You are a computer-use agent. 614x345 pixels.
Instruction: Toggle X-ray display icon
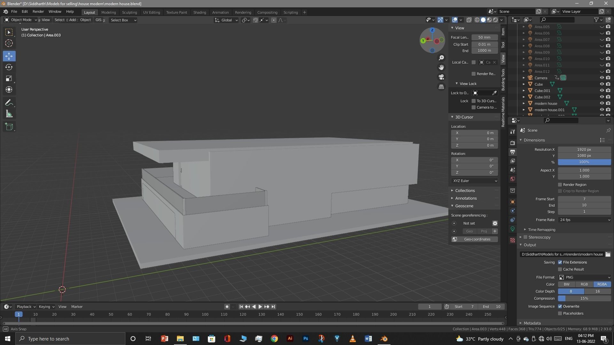click(469, 20)
